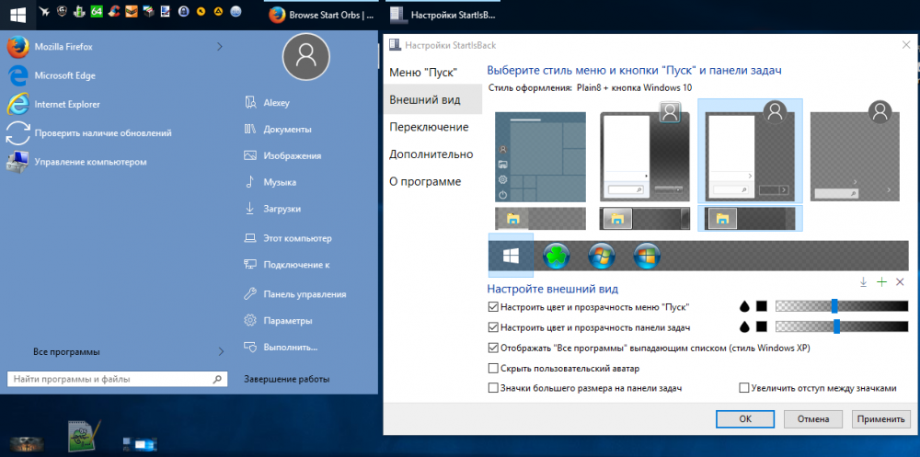This screenshot has height=457, width=920.
Task: Expand the Mozilla Firefox jump list arrow
Action: pos(219,46)
